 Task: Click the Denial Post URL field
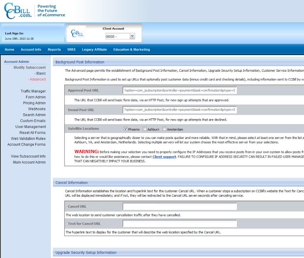(x=180, y=110)
